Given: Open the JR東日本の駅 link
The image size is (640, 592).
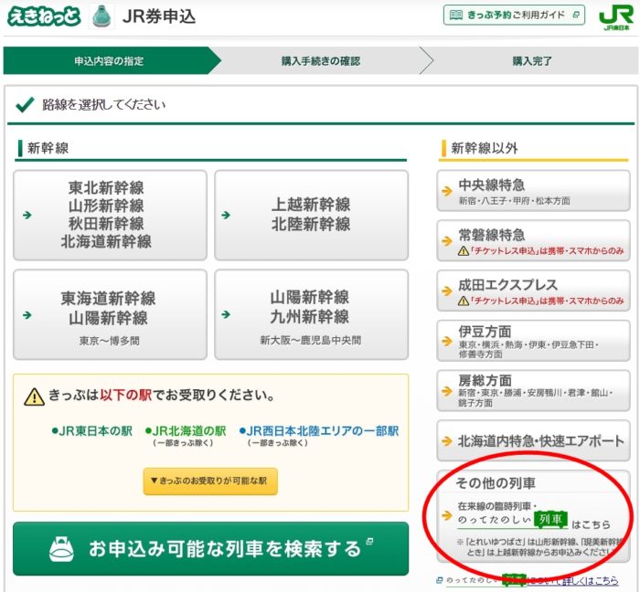Looking at the screenshot, I should [91, 431].
